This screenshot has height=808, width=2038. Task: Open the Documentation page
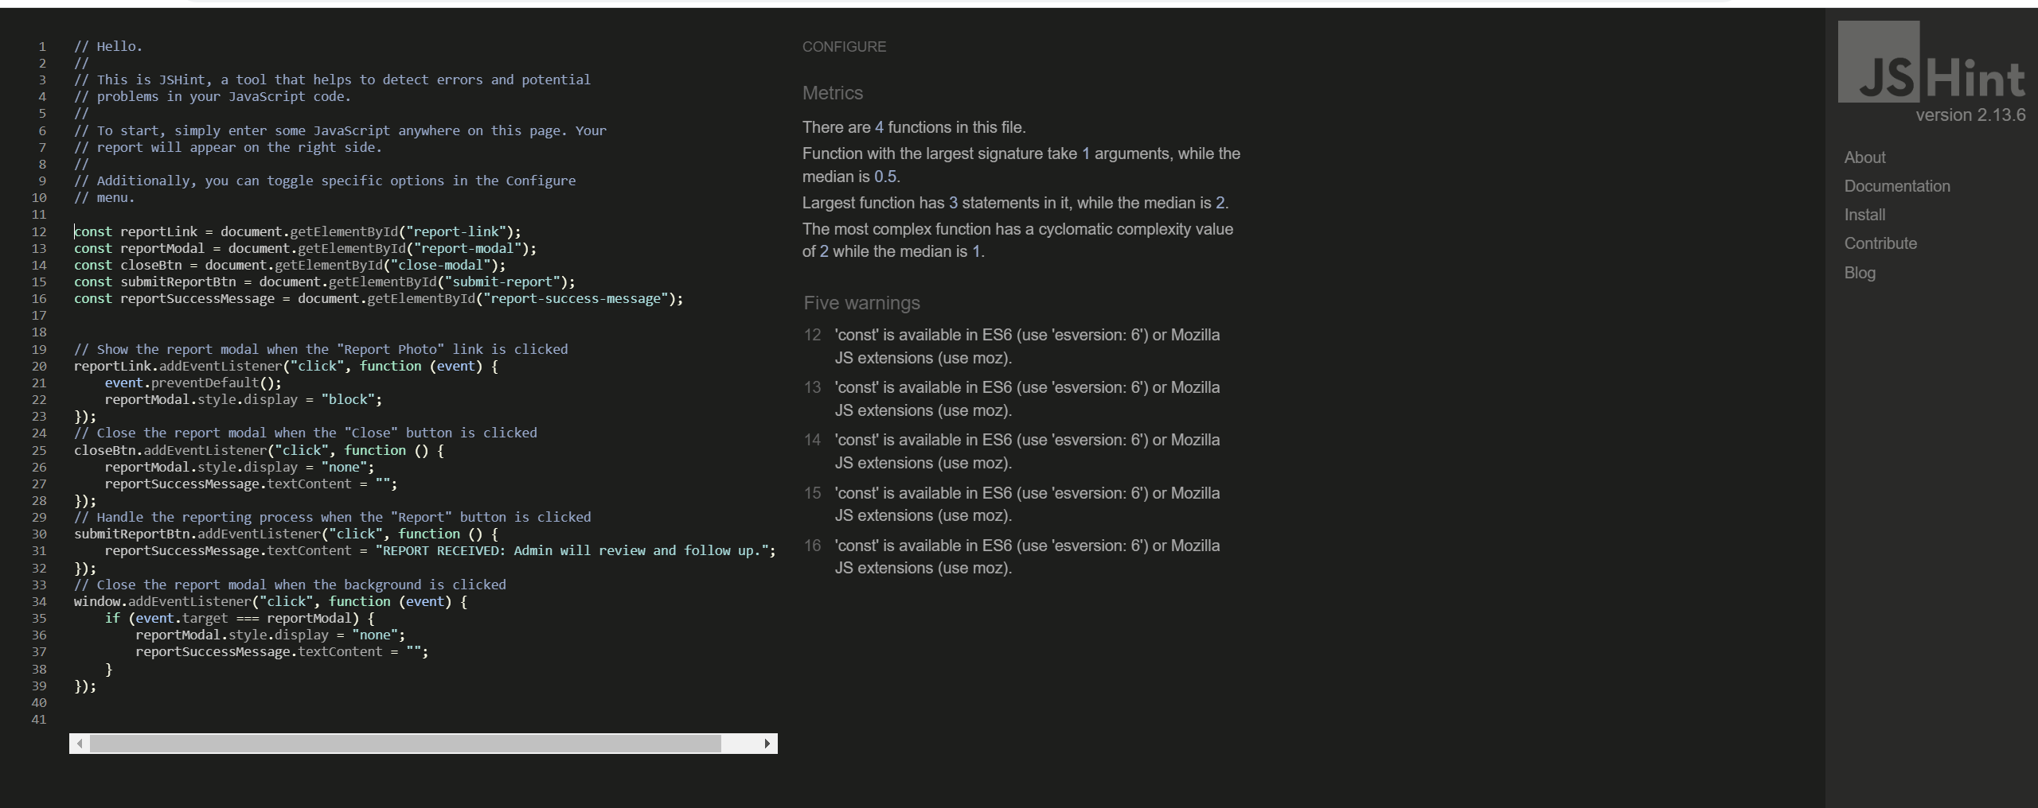point(1895,185)
